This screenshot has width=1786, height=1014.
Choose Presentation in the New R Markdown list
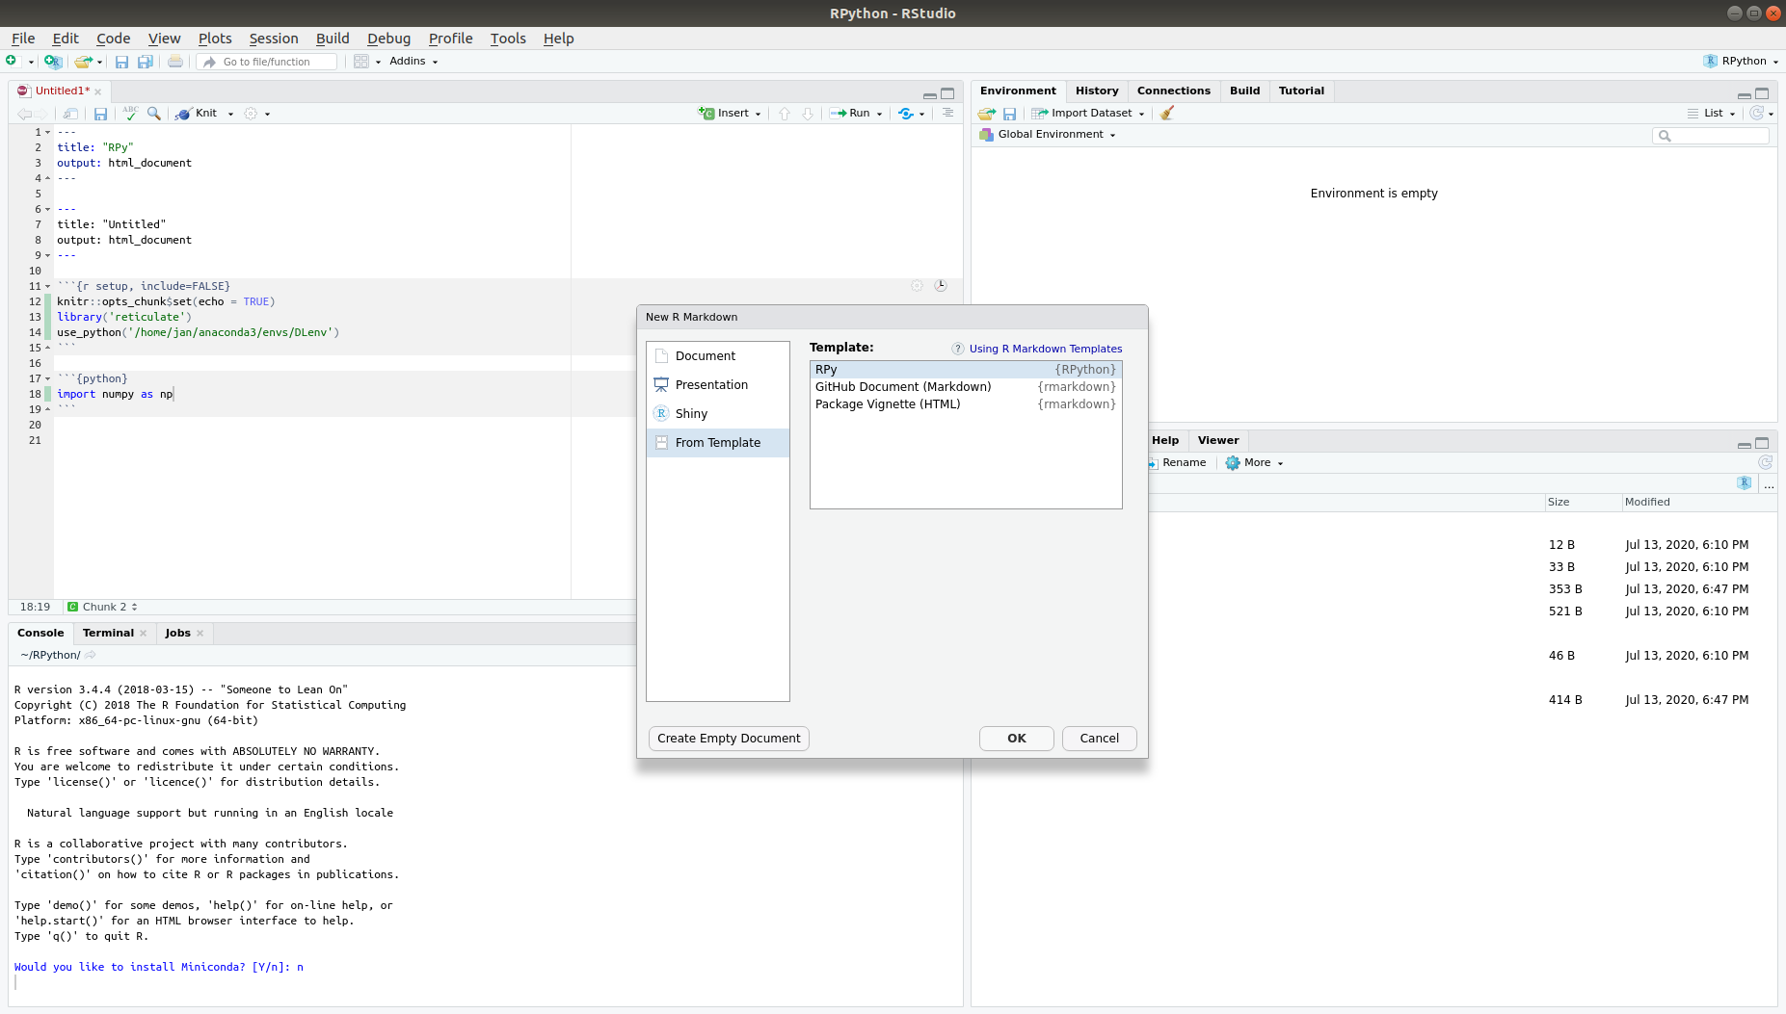[711, 384]
